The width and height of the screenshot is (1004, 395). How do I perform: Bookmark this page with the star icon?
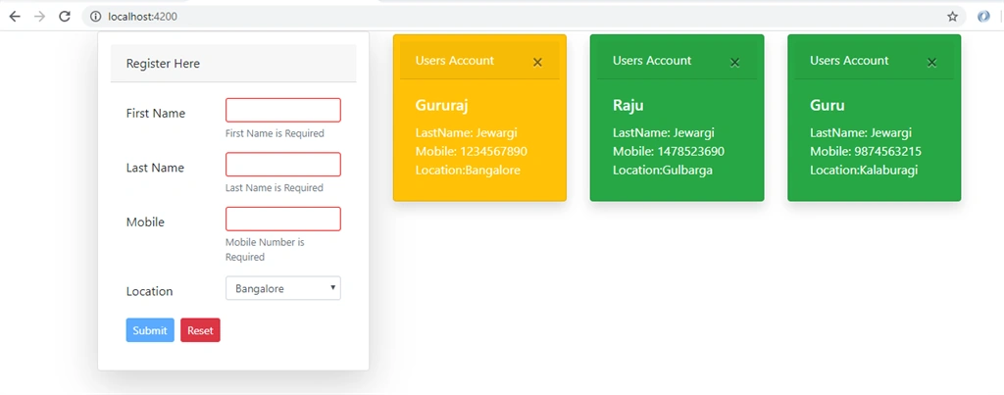click(953, 17)
